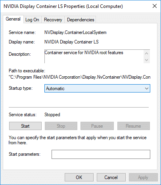Click the description scroll up arrow
This screenshot has height=185, width=161.
[x=146, y=53]
